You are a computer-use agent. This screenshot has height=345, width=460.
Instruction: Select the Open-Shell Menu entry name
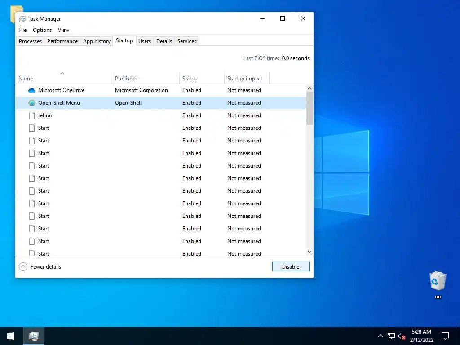59,103
